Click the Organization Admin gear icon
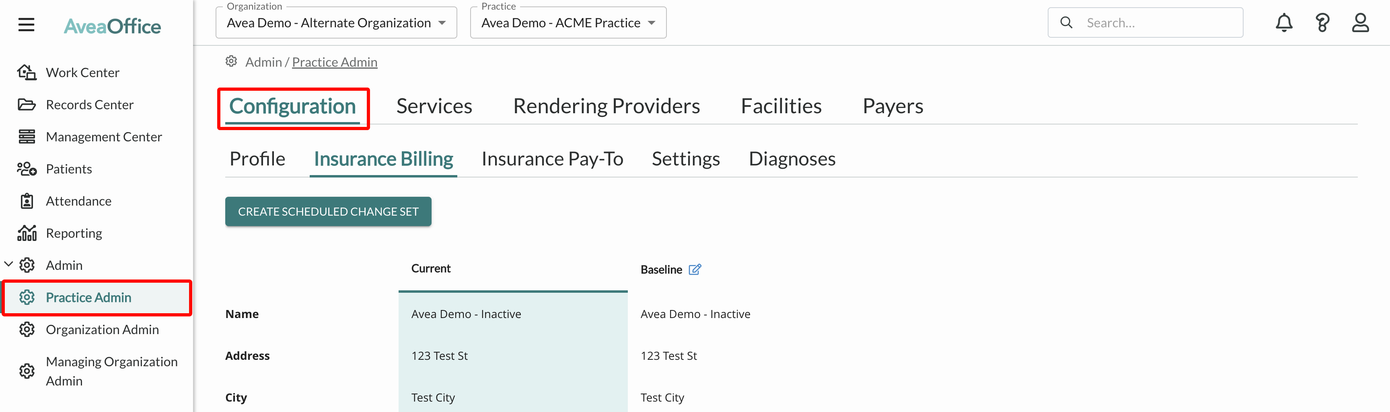 (27, 330)
